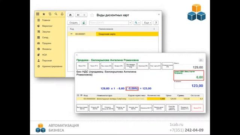Open the Закупки section label
This screenshot has height=135, width=240.
point(46,31)
